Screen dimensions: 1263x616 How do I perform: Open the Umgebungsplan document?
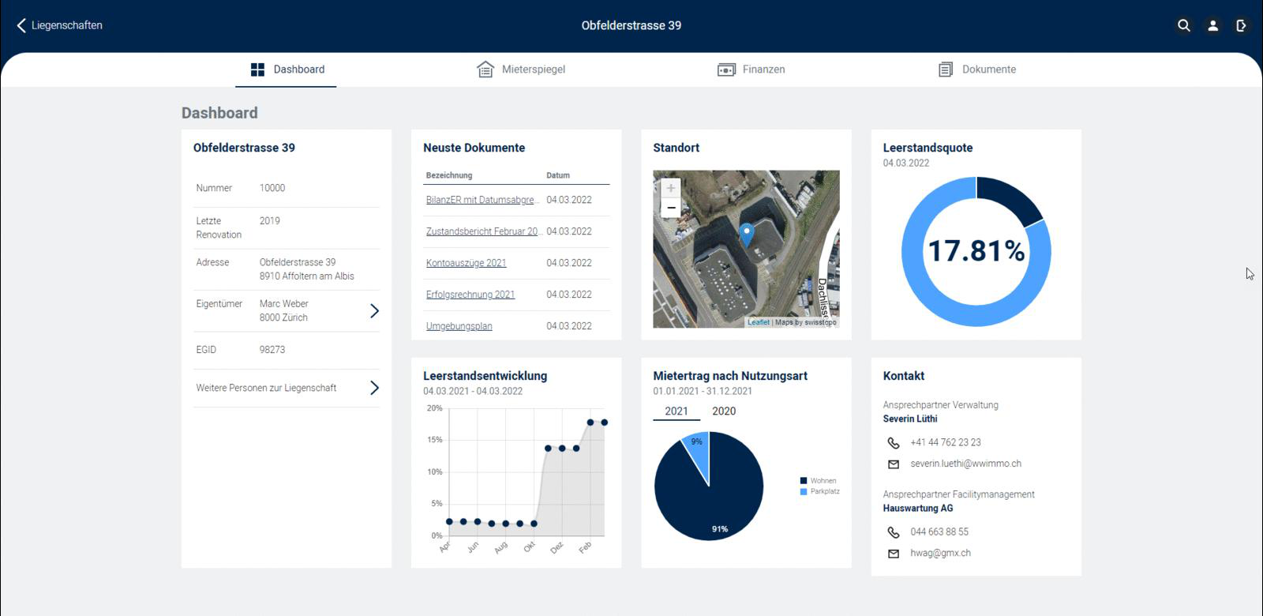[459, 326]
